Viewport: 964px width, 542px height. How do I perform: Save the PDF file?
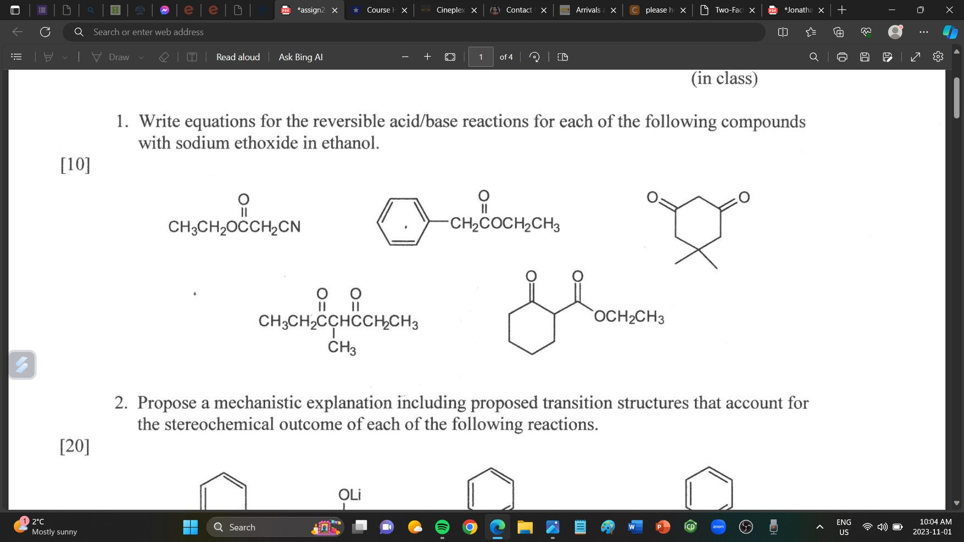pyautogui.click(x=864, y=57)
